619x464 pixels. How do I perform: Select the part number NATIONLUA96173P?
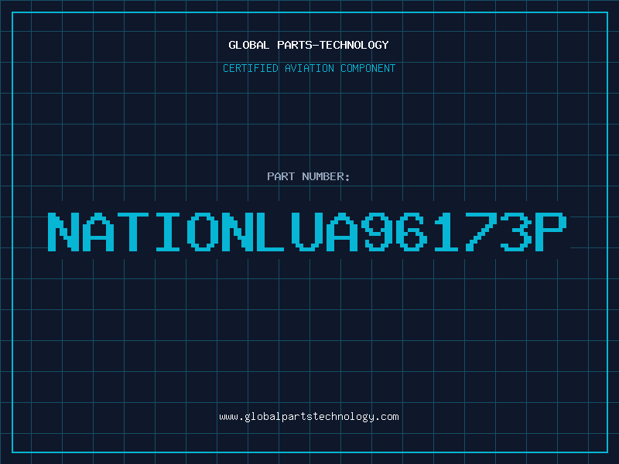307,232
